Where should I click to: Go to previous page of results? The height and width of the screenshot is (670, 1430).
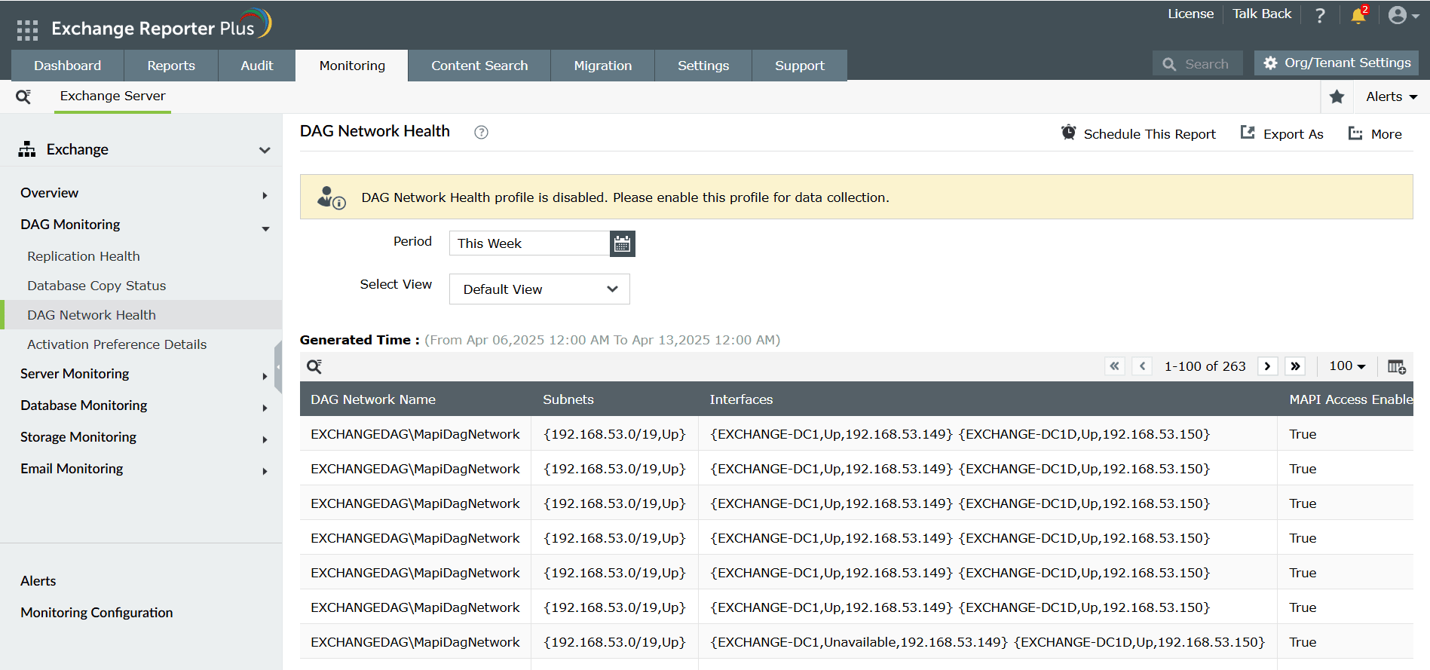tap(1142, 366)
